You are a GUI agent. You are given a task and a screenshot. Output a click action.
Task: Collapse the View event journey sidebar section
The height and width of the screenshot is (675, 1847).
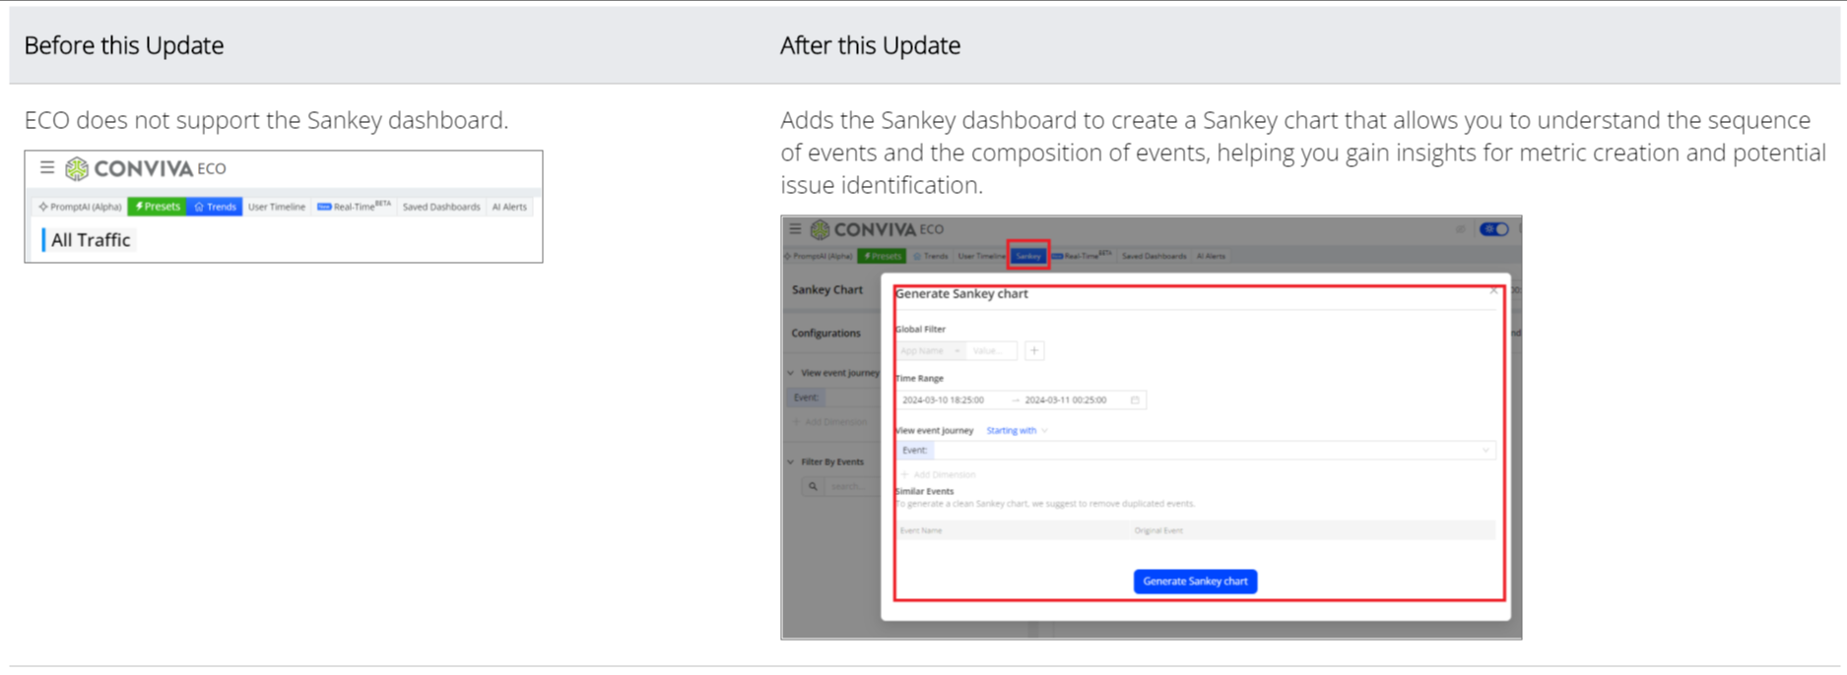click(791, 373)
